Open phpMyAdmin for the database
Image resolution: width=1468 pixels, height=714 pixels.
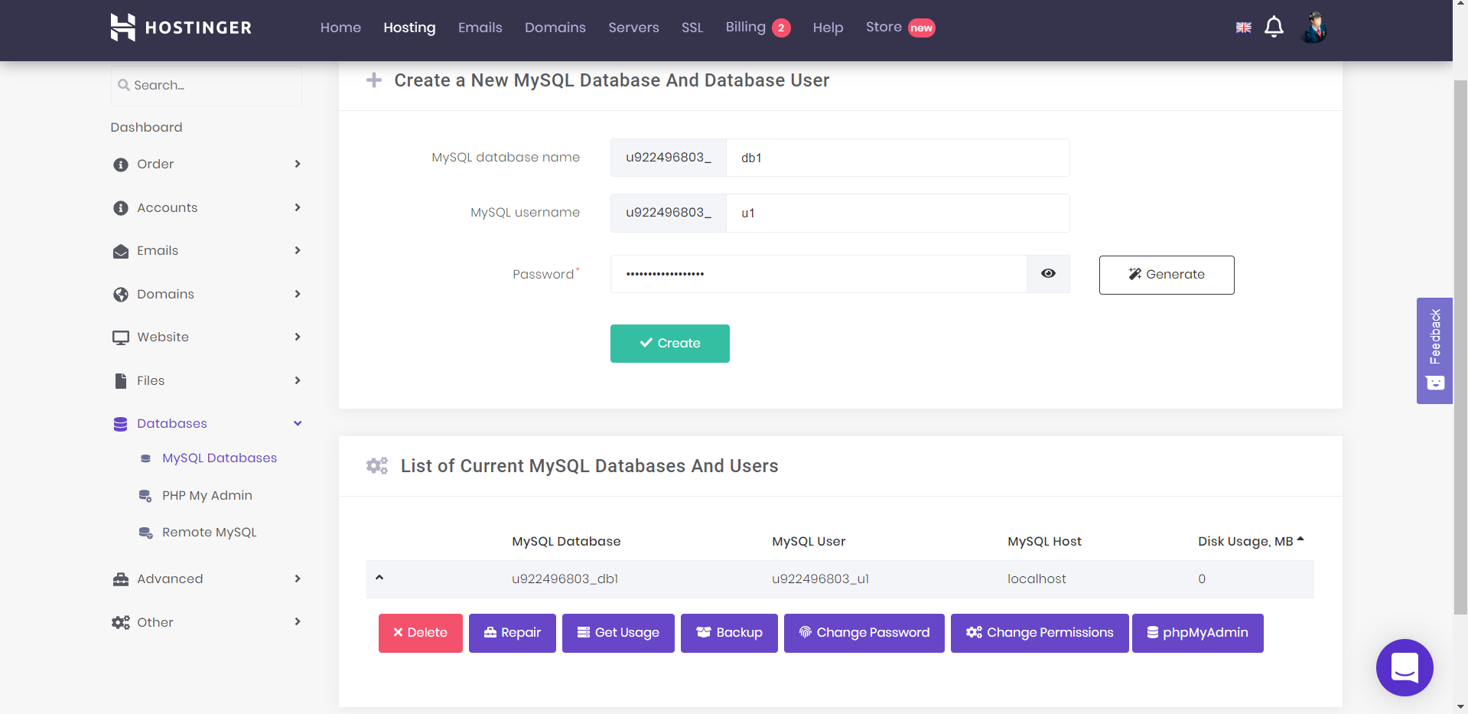click(1198, 633)
